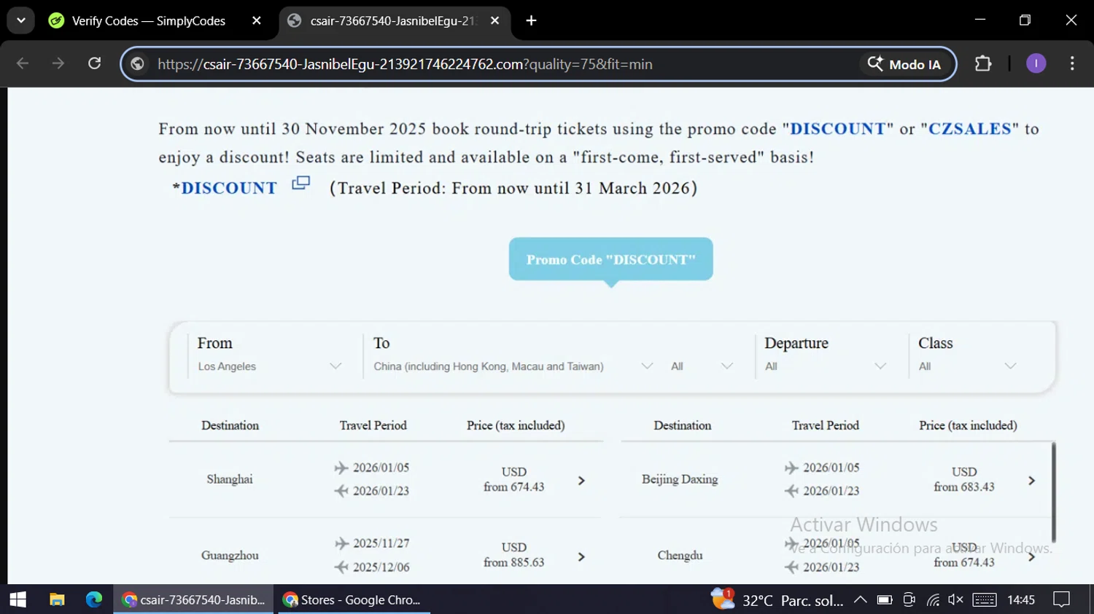
Task: Click Shanghai departure date 2026/01/05
Action: (381, 468)
